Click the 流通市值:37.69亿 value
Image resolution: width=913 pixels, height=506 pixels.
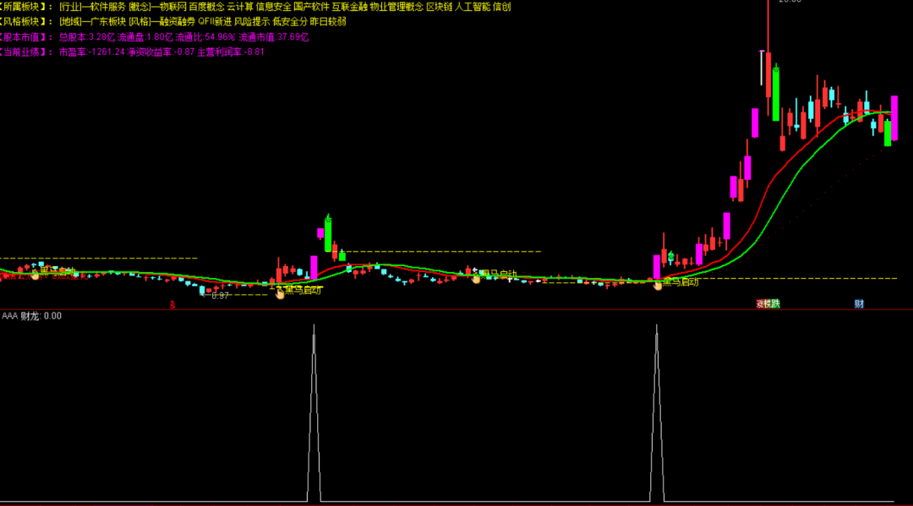point(274,36)
